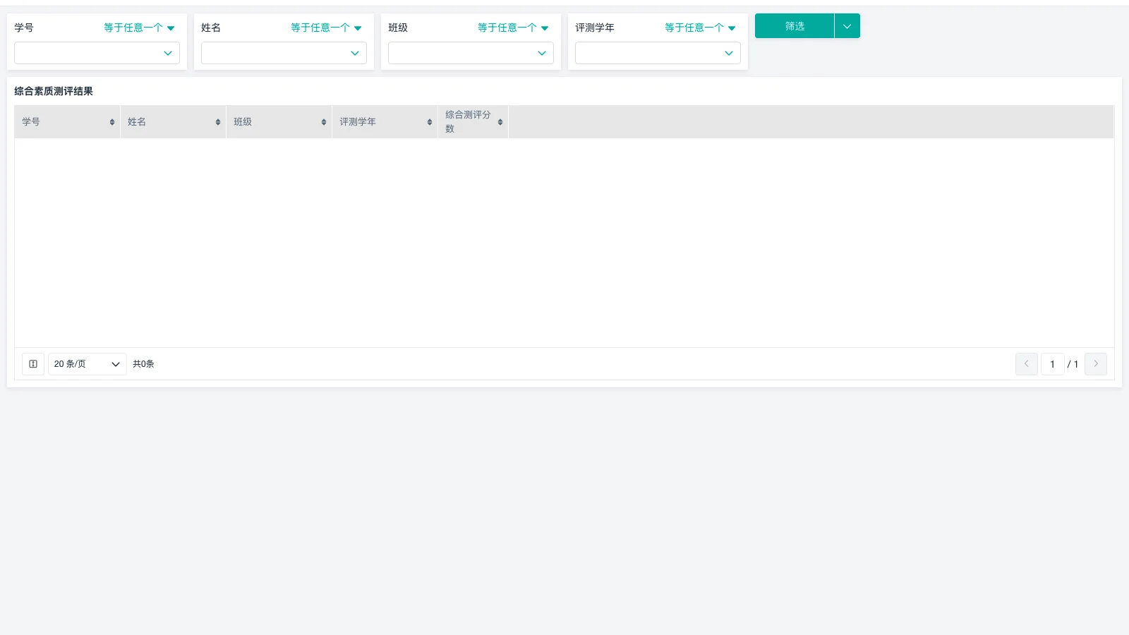Image resolution: width=1129 pixels, height=635 pixels.
Task: Expand the arrow next to 筛选 button
Action: (847, 26)
